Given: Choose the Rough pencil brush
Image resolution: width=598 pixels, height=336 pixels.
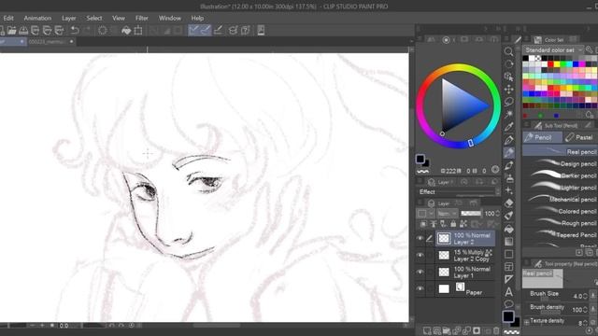Looking at the screenshot, I should tap(560, 223).
